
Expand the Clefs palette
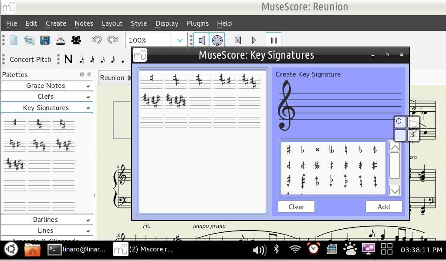(47, 97)
